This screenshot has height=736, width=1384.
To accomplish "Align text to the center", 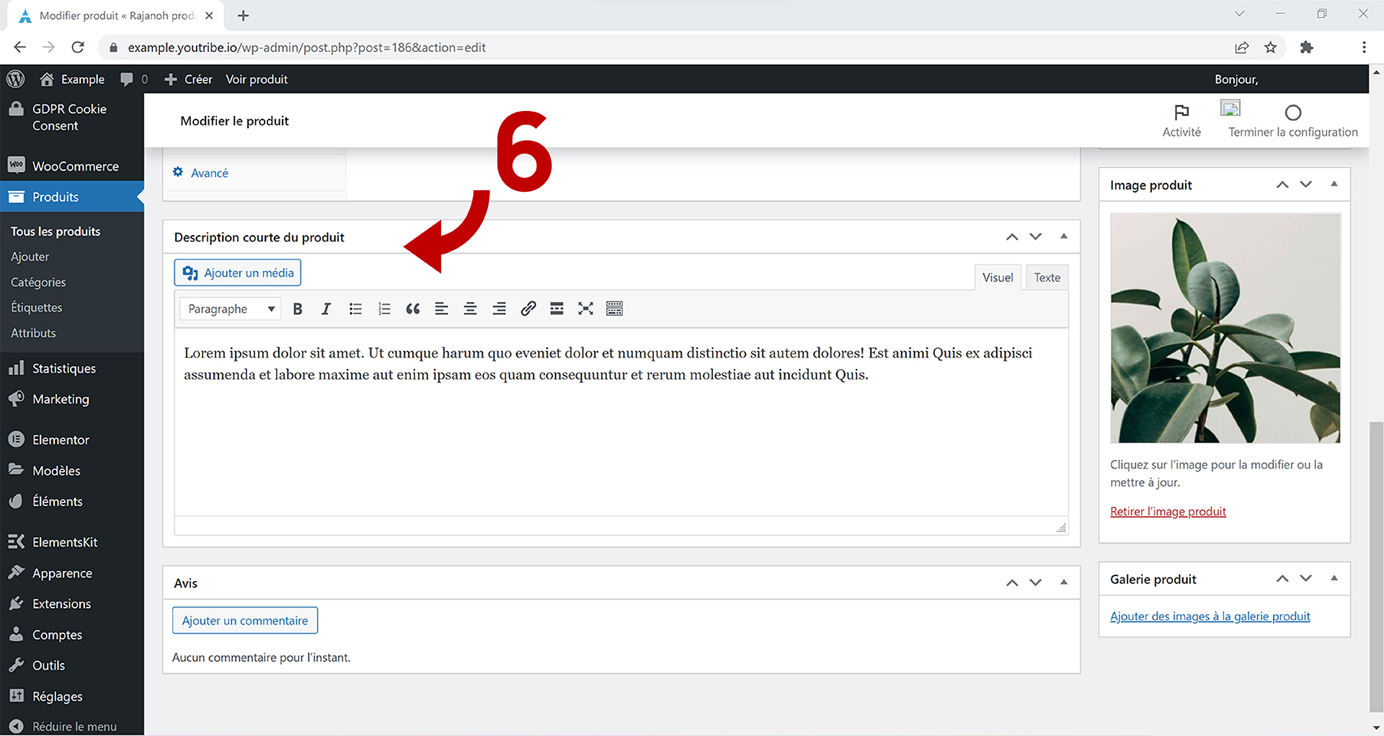I will 470,309.
